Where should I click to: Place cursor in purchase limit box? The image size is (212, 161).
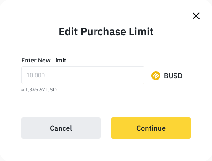(x=83, y=75)
